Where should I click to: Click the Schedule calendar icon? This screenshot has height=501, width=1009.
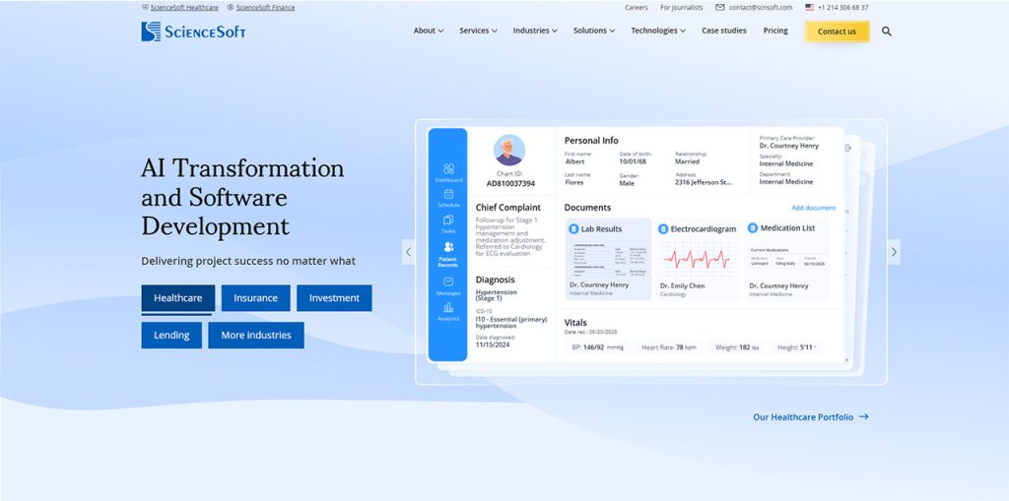pos(448,194)
